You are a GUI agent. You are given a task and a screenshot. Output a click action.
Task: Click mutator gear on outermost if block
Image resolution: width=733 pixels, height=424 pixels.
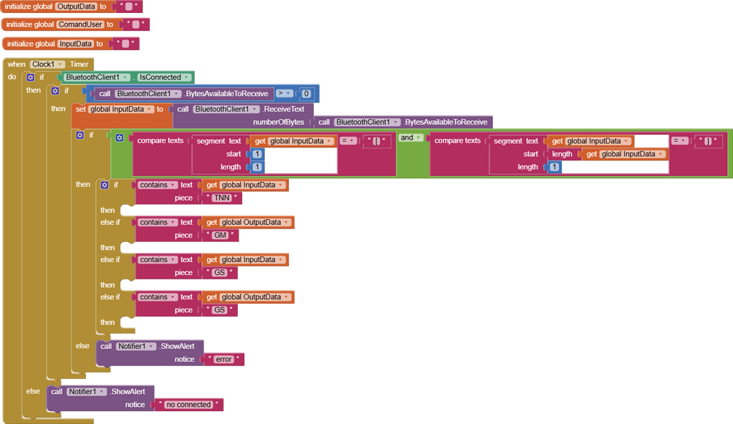[30, 77]
